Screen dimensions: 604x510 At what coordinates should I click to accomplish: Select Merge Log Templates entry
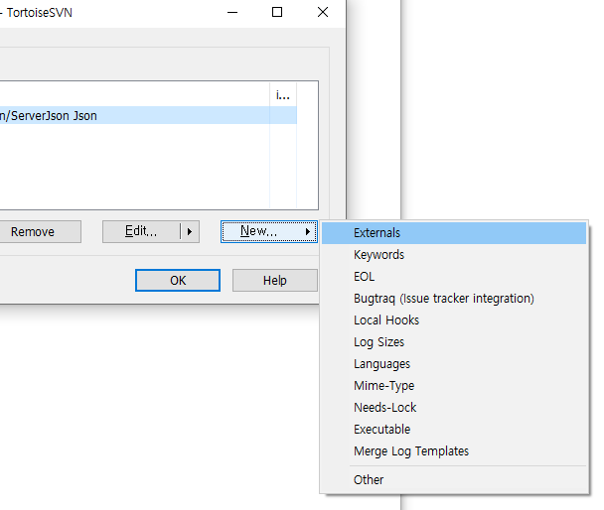[x=454, y=451]
